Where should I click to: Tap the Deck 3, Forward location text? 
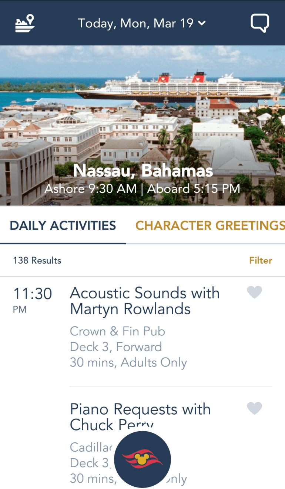[x=116, y=347]
